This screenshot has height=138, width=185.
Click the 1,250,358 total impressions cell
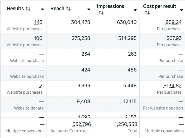click(x=126, y=125)
